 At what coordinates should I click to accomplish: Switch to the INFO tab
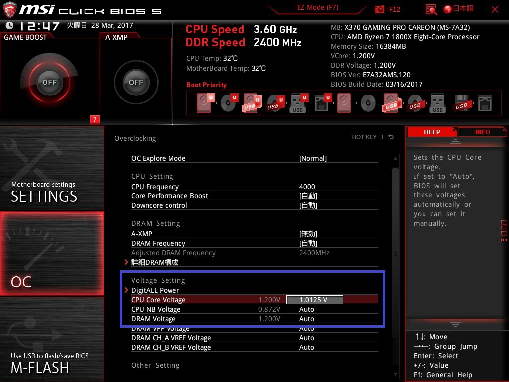pos(482,132)
